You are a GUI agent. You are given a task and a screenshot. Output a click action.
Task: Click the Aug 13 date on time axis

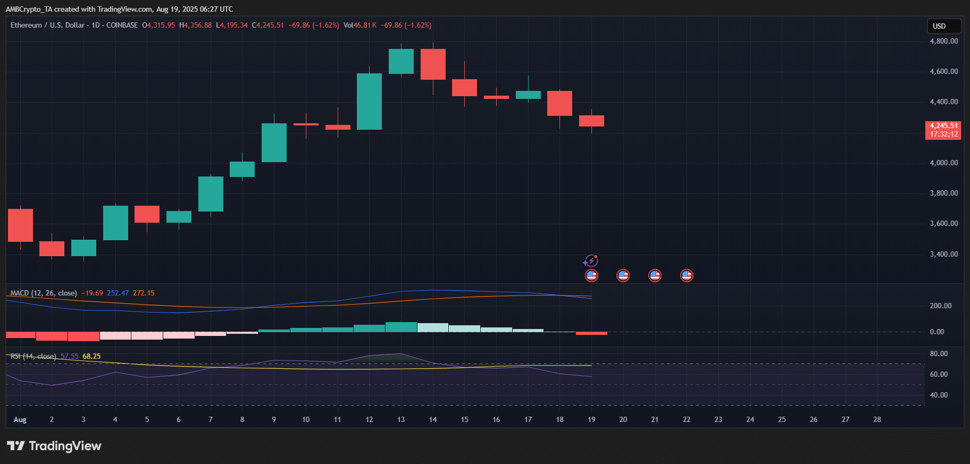401,419
